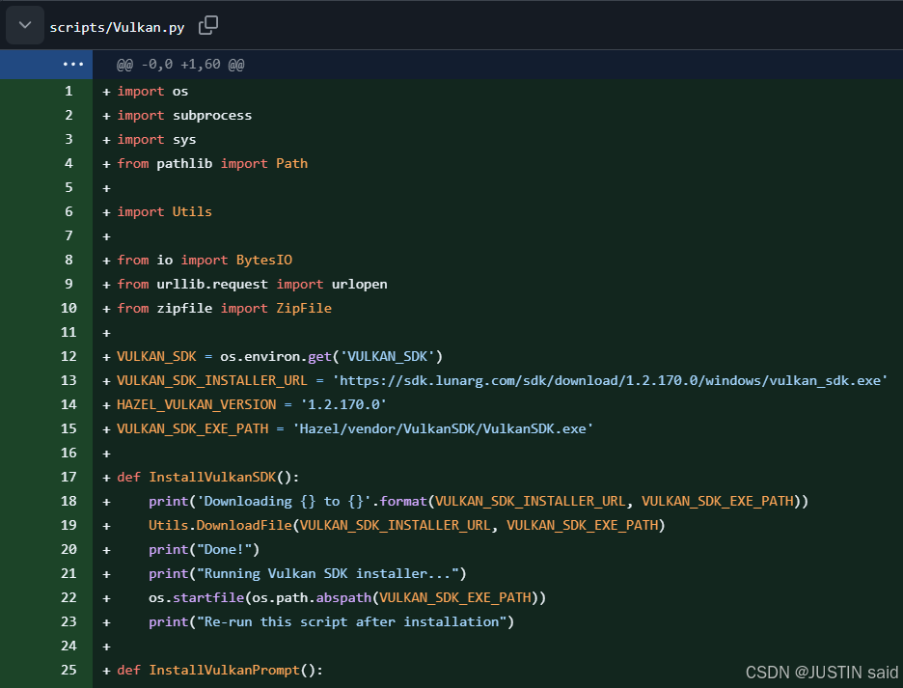Select line number 12 in the gutter
Image resolution: width=903 pixels, height=688 pixels.
(68, 356)
